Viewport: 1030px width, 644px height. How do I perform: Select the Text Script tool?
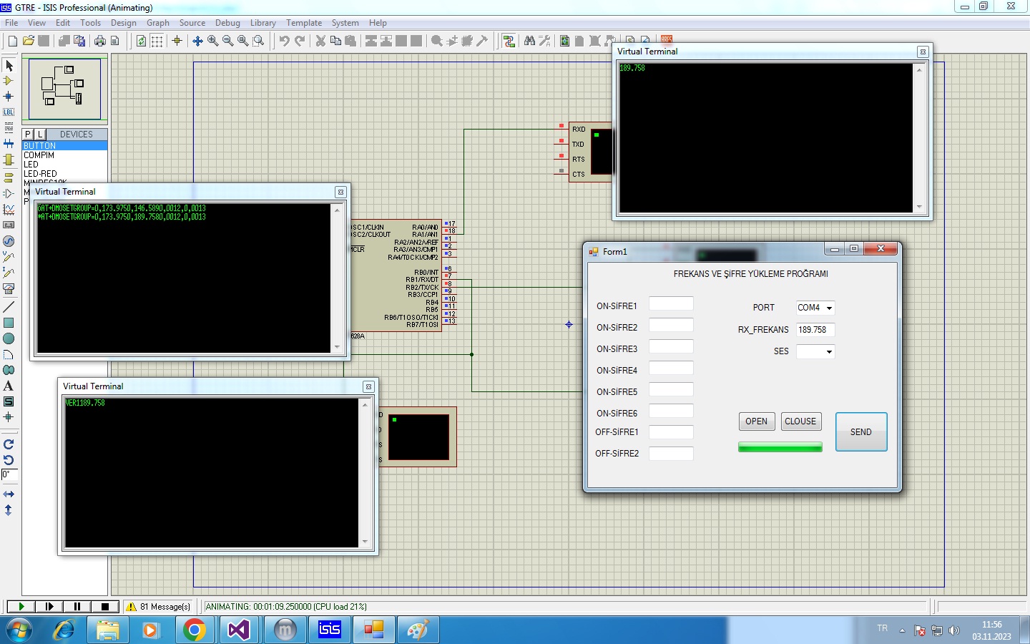pyautogui.click(x=9, y=127)
